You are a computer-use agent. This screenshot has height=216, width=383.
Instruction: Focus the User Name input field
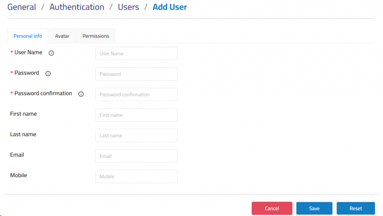(x=136, y=54)
